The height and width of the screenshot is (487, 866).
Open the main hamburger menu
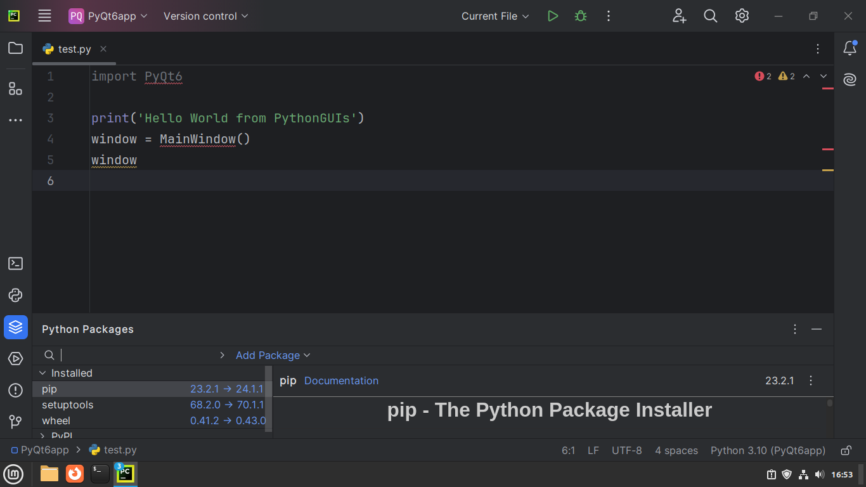(44, 16)
